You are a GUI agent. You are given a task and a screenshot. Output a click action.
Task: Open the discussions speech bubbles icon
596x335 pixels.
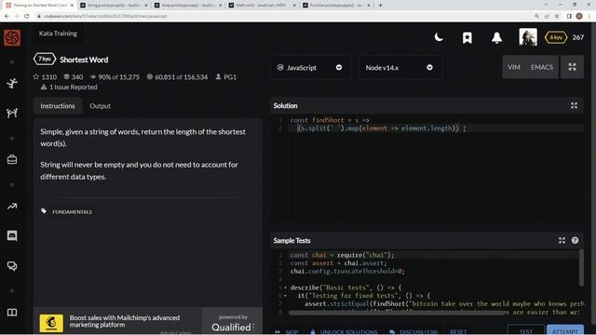(12, 266)
